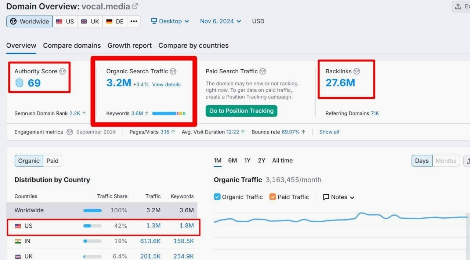This screenshot has width=470, height=260.
Task: Click Pages/Visits 3.15 value
Action: [x=165, y=132]
